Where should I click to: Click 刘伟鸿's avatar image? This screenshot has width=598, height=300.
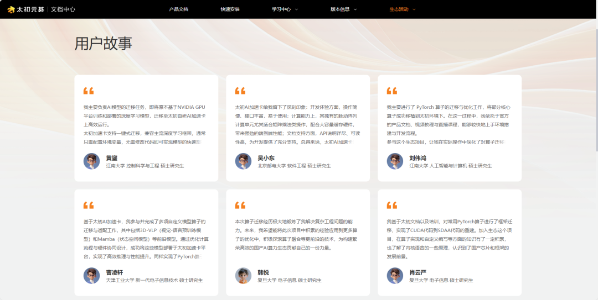click(x=395, y=161)
